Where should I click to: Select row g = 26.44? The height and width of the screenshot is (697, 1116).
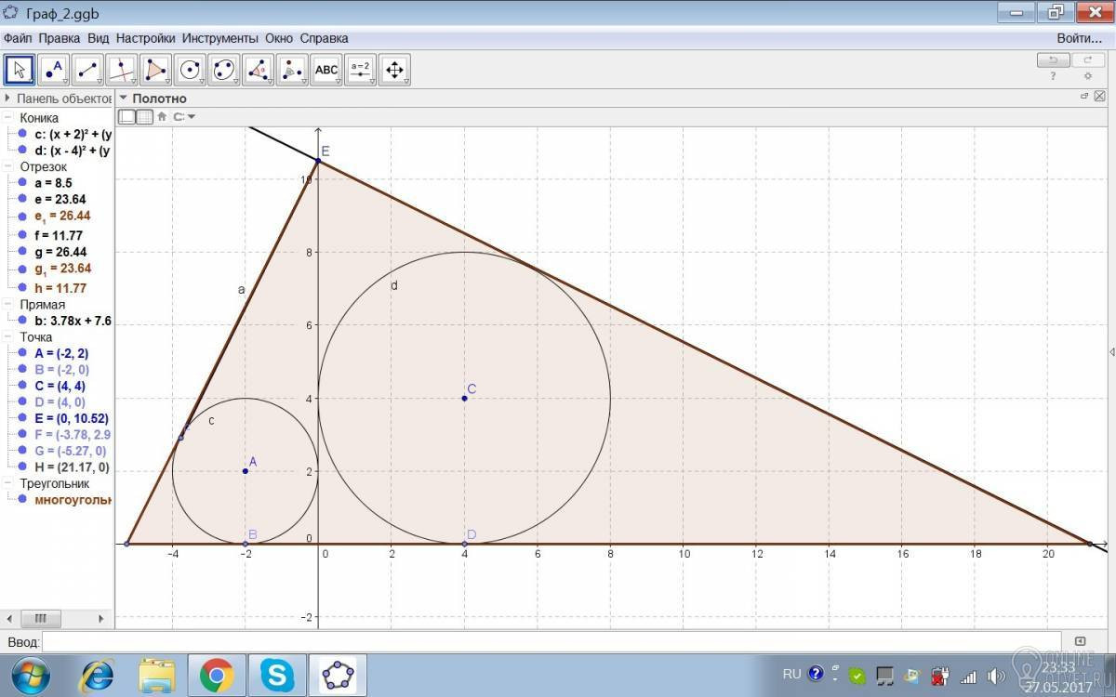[x=61, y=252]
